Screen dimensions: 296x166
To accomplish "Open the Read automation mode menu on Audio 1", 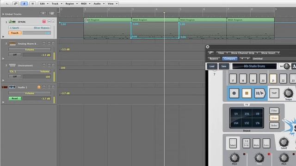I will click(15, 98).
